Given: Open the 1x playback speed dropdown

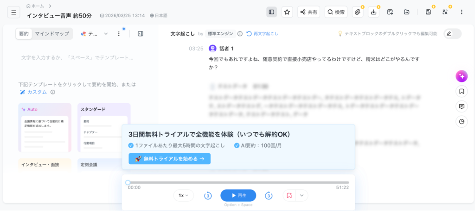Looking at the screenshot, I should (184, 196).
